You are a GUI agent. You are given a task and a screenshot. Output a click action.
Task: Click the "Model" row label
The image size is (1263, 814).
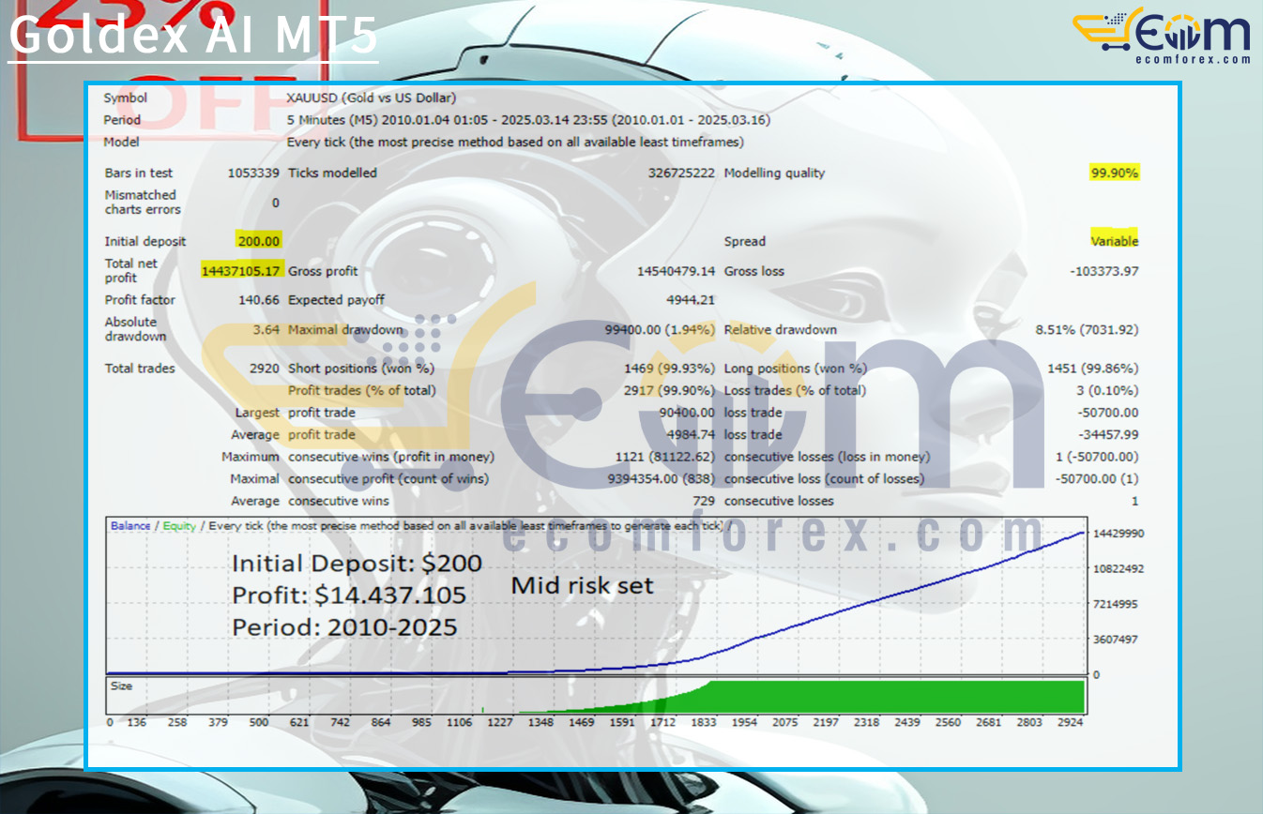(122, 143)
